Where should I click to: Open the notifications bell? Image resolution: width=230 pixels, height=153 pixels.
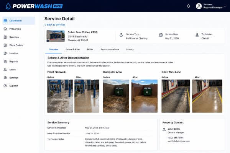click(x=189, y=6)
